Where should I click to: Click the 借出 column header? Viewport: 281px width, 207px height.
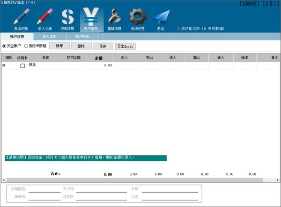click(196, 57)
